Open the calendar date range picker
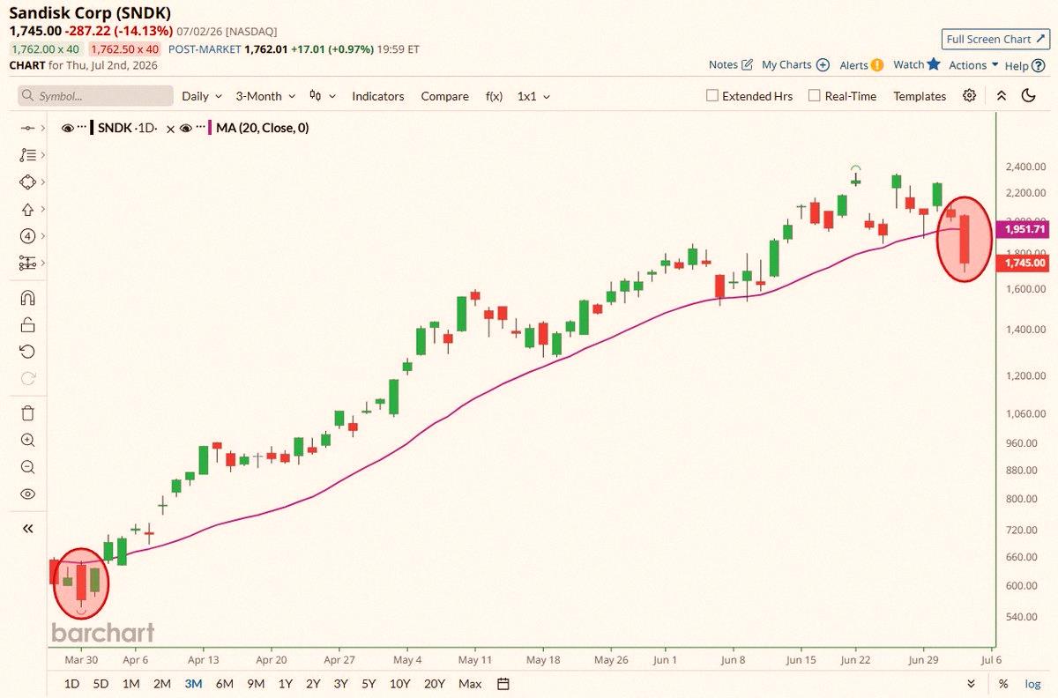This screenshot has height=698, width=1058. [503, 684]
